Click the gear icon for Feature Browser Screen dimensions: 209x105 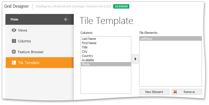14,52
